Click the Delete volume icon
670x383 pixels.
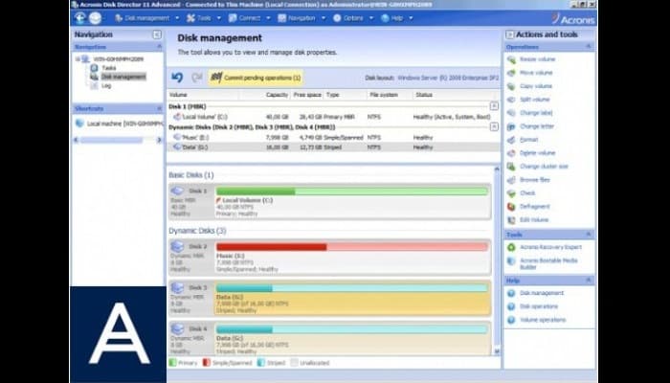point(511,153)
